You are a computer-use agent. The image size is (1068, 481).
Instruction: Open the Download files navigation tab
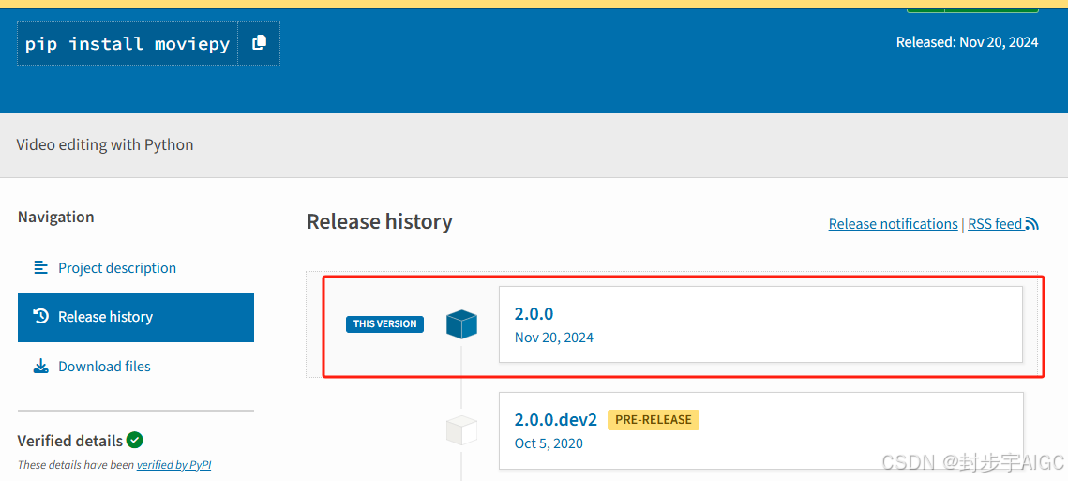tap(136, 367)
